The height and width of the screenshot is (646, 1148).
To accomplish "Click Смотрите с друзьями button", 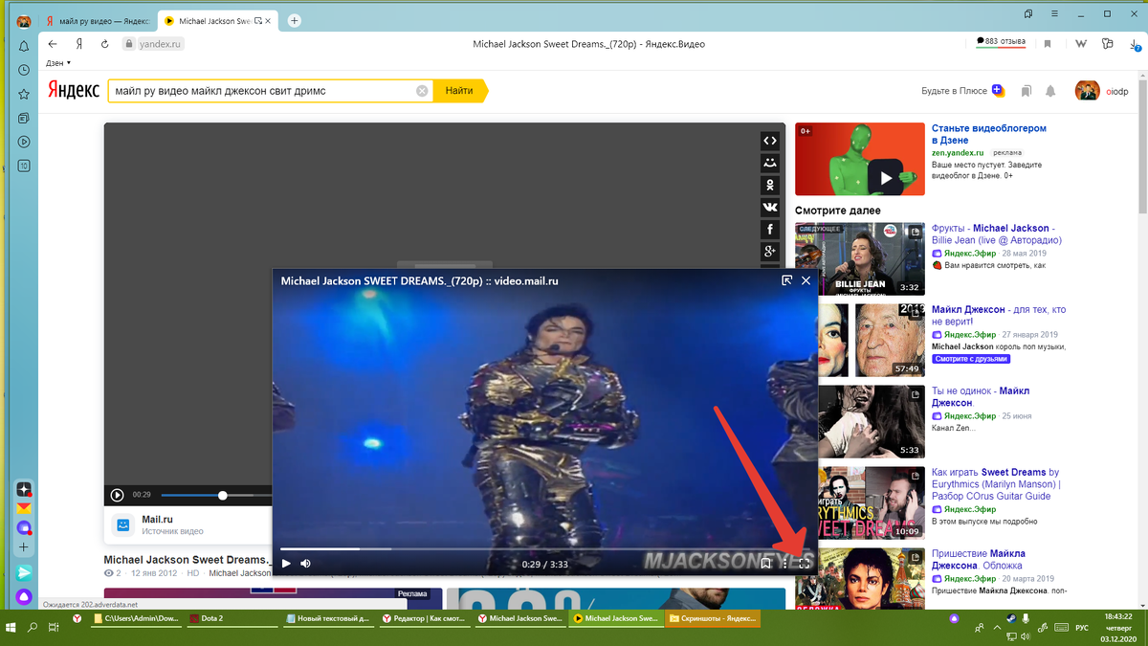I will point(970,359).
